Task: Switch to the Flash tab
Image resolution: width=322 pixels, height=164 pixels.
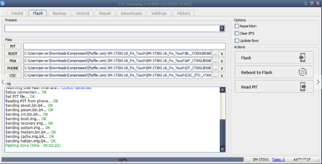Action: pos(38,13)
